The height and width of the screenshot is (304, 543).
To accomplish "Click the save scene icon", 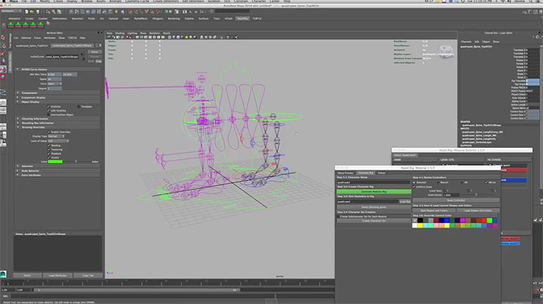I will tap(38, 11).
